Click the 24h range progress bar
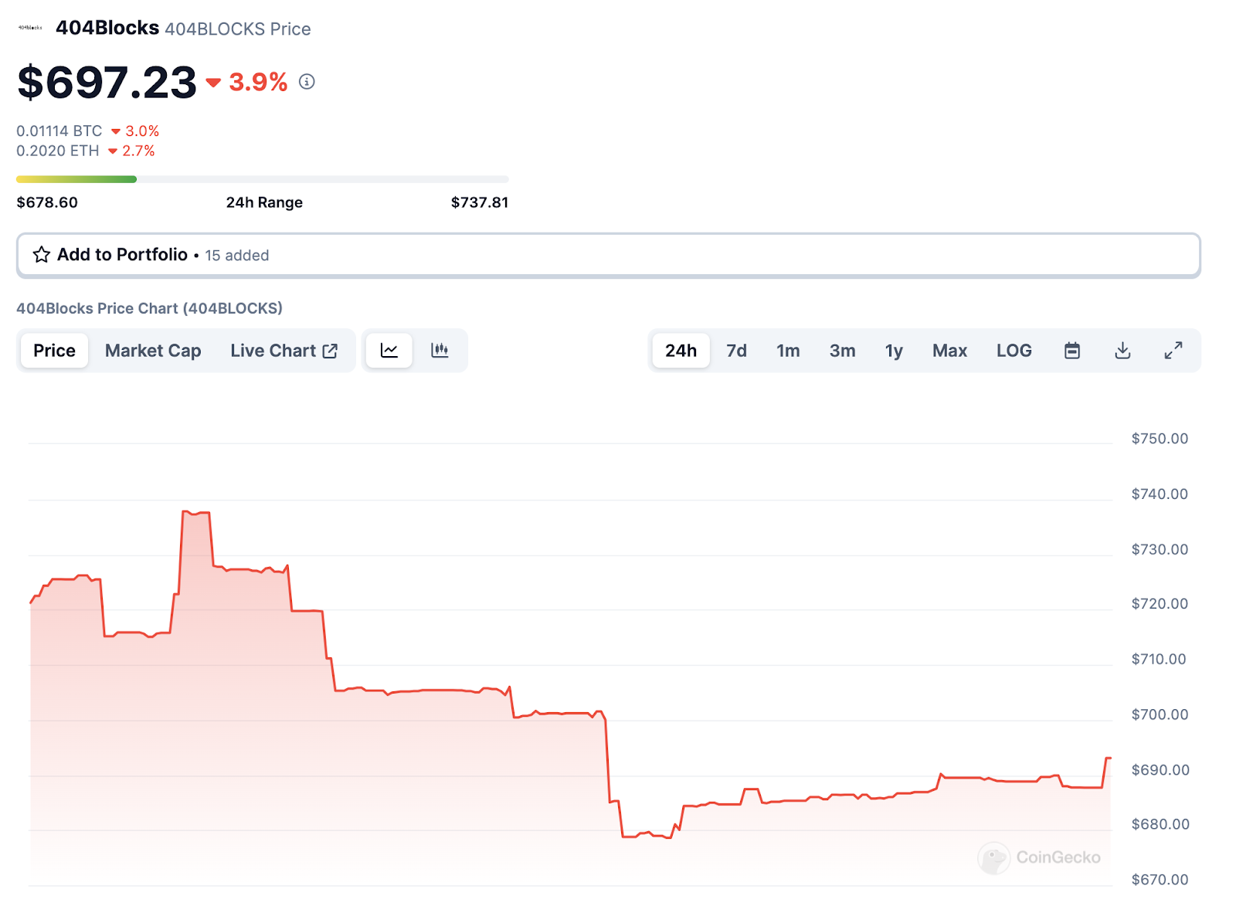 (x=263, y=179)
